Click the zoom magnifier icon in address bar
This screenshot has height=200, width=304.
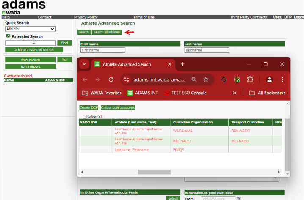pyautogui.click(x=194, y=79)
